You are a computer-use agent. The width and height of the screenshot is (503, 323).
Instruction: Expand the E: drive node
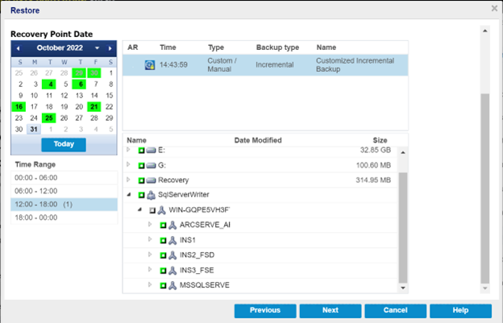pyautogui.click(x=128, y=149)
